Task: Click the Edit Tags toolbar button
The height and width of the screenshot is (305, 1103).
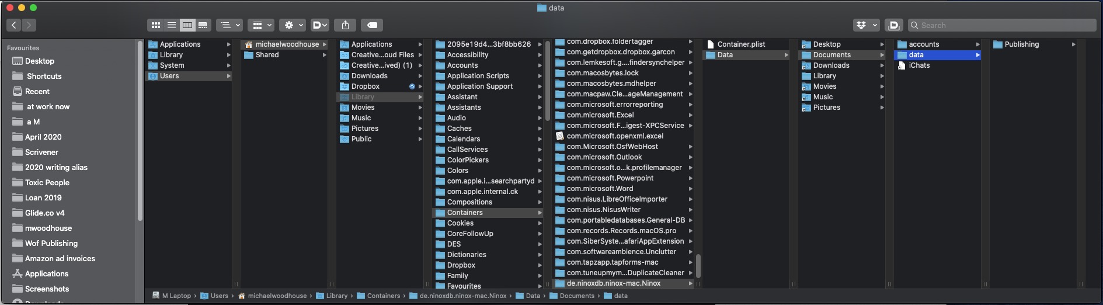Action: (x=372, y=25)
